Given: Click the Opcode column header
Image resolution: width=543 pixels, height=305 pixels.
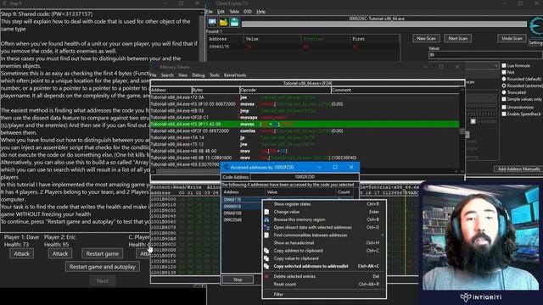Looking at the screenshot, I should 285,90.
